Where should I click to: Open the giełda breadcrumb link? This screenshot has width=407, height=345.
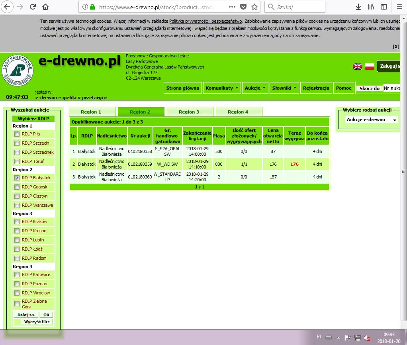pyautogui.click(x=69, y=98)
